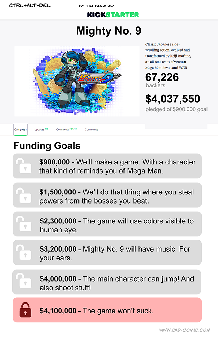Click the By Tim Buckley credit
The width and height of the screenshot is (218, 337).
pyautogui.click(x=97, y=6)
